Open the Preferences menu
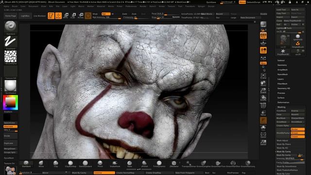Viewport: 311px width, 175px height. tap(131, 6)
